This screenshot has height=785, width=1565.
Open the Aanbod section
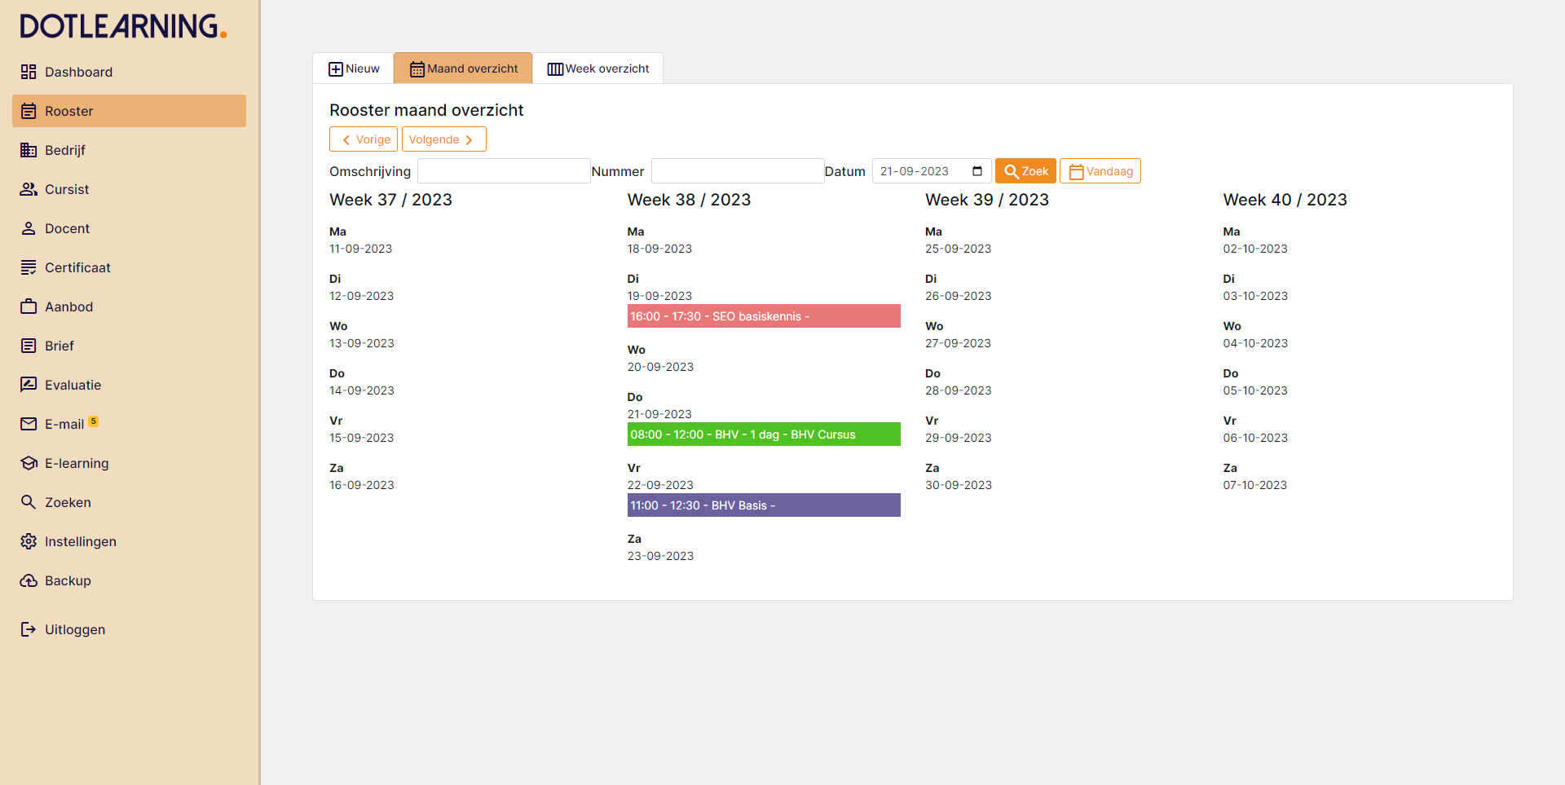click(x=69, y=307)
